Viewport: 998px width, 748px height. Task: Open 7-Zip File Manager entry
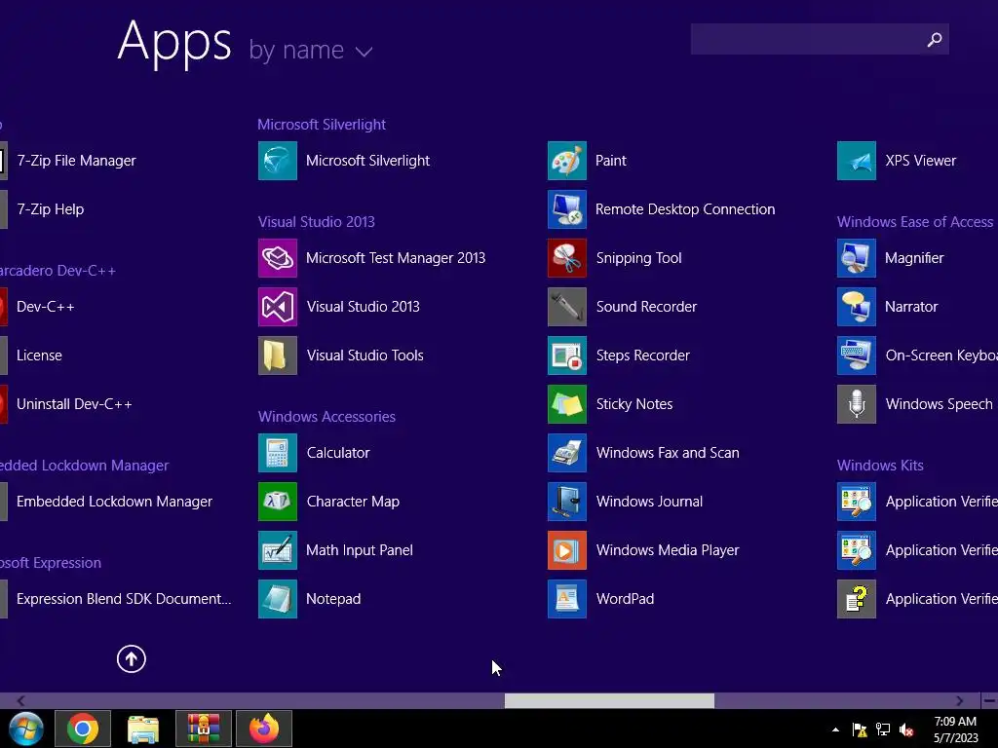point(70,161)
